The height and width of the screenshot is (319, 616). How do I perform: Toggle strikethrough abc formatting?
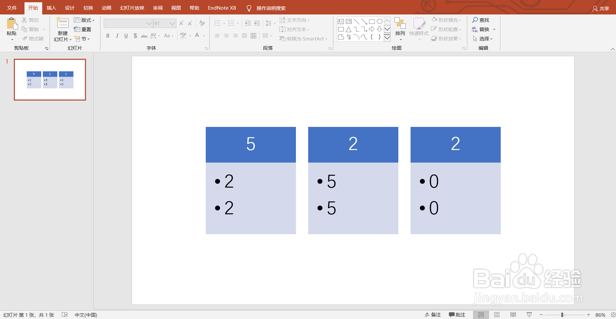(144, 36)
